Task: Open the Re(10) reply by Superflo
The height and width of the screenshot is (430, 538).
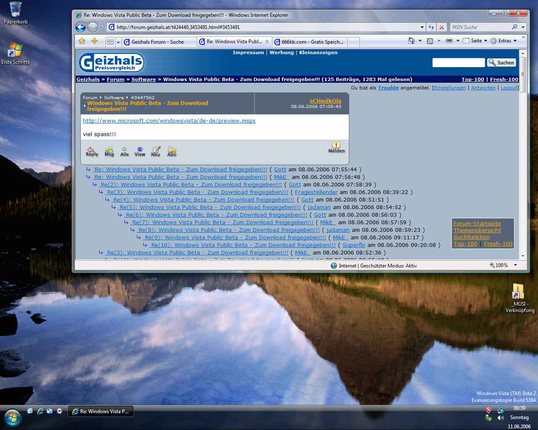Action: click(x=243, y=245)
